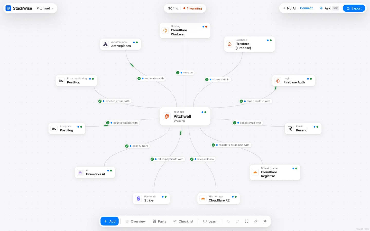
Task: Switch to the Overview tab
Action: coord(135,221)
